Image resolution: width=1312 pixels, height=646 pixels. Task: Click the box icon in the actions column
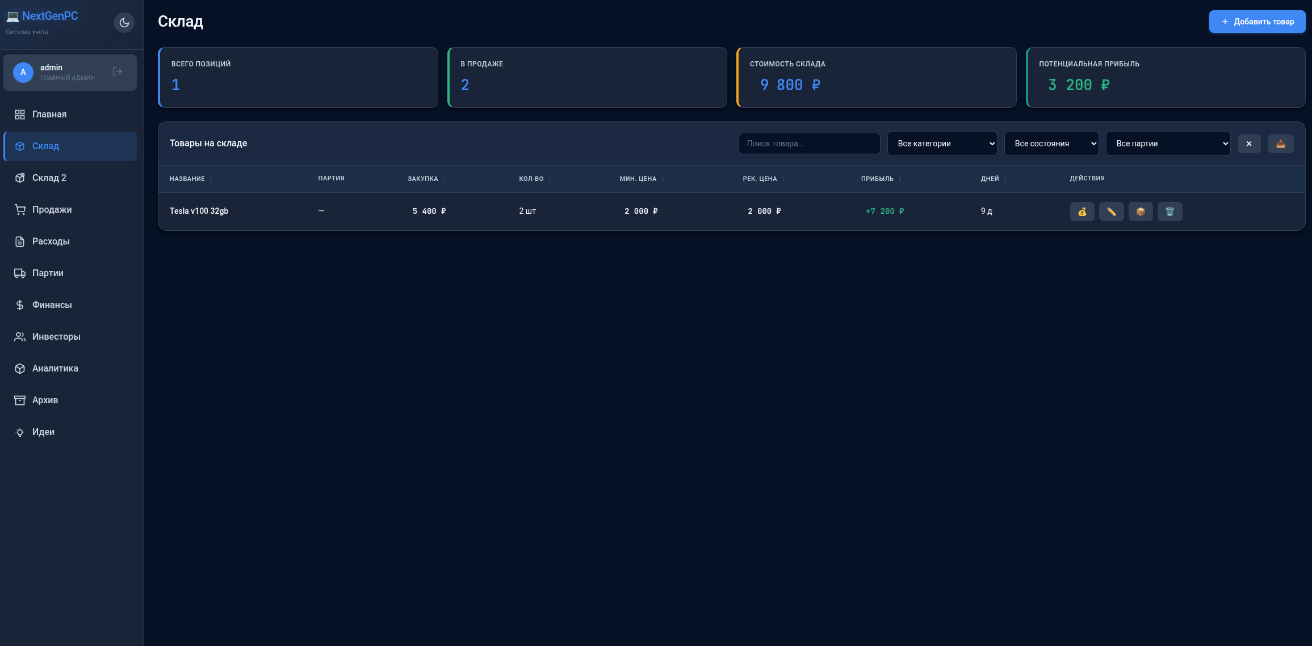1141,212
